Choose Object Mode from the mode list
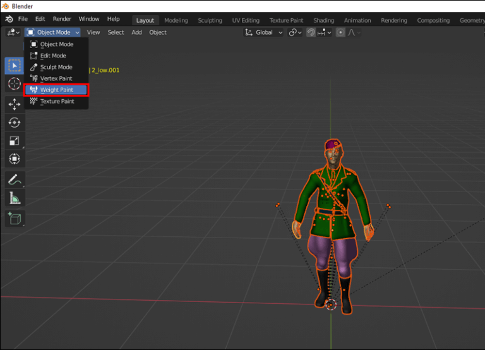 56,44
